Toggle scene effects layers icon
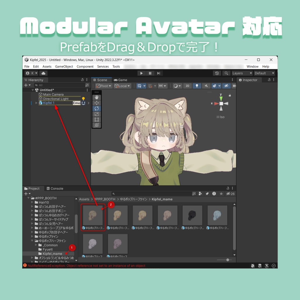The image size is (300, 300). coord(214,86)
